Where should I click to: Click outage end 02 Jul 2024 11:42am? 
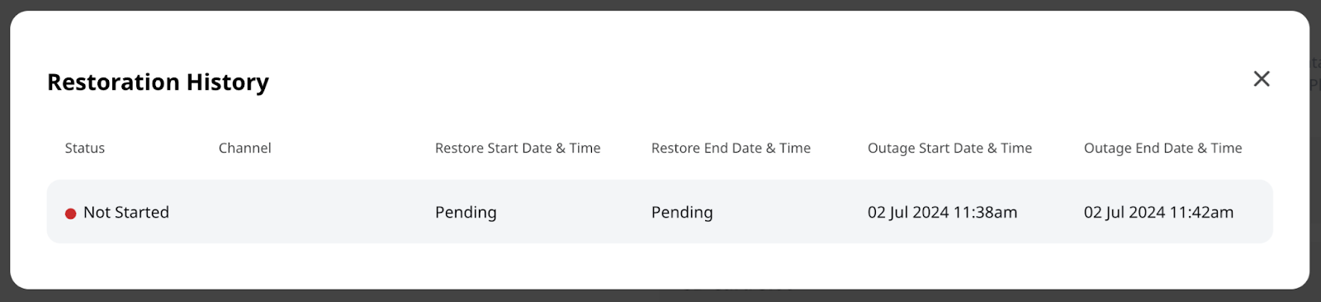1158,212
